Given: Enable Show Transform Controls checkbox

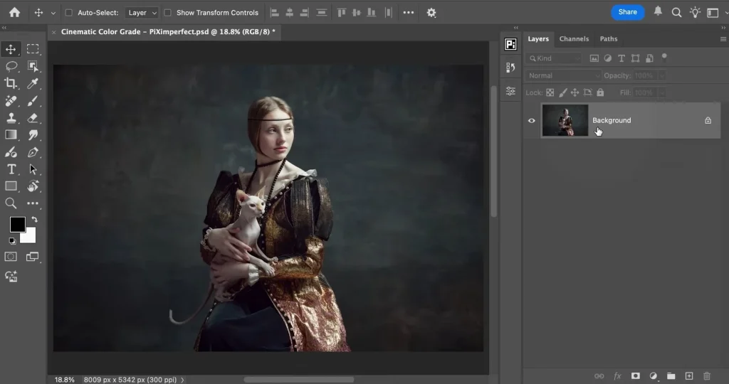Looking at the screenshot, I should [168, 13].
